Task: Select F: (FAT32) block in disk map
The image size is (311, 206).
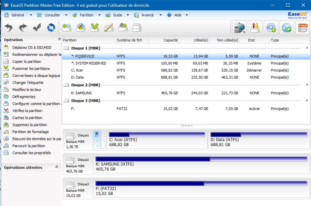Action: (201, 188)
